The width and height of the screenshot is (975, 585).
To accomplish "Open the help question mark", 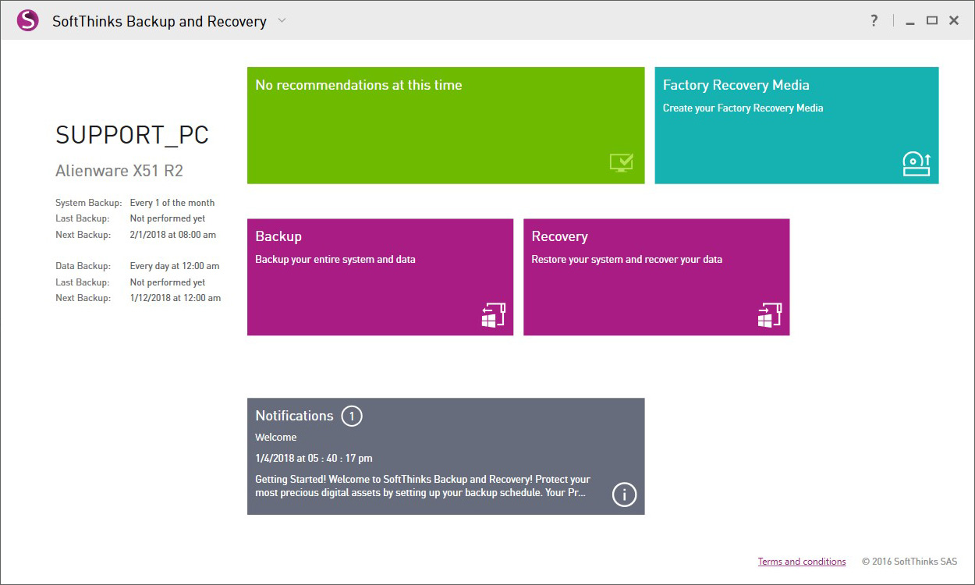I will 874,21.
